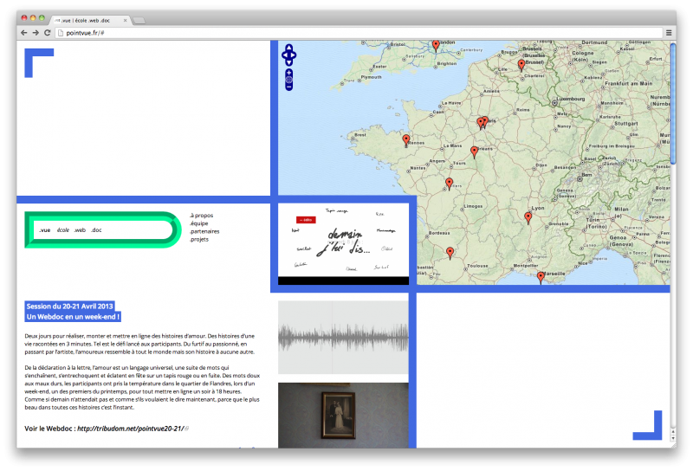Select the Lyon map pin
The width and height of the screenshot is (693, 471).
[x=528, y=218]
